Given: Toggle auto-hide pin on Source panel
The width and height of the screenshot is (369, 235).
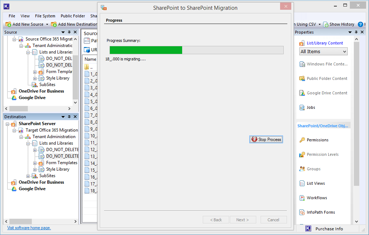Looking at the screenshot, I should coord(69,32).
